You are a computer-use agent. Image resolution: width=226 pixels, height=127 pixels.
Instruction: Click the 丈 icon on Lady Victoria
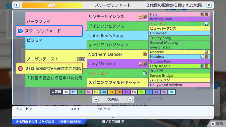click(x=141, y=64)
